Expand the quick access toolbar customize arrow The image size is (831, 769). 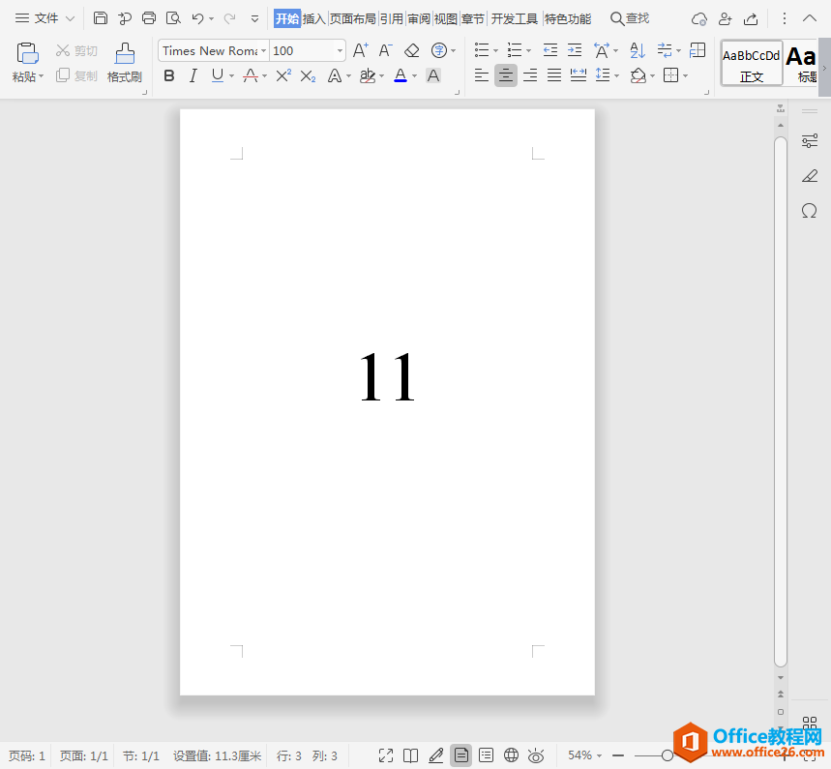click(255, 19)
